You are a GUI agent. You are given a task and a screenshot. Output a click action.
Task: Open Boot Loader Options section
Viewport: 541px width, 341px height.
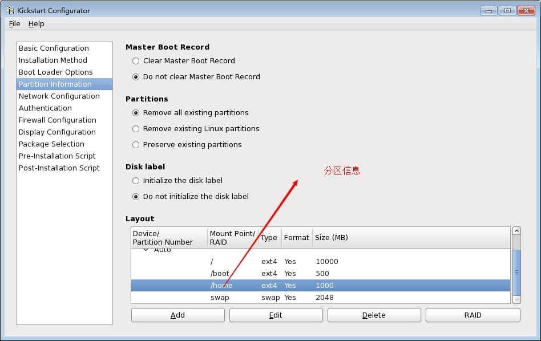pos(64,72)
